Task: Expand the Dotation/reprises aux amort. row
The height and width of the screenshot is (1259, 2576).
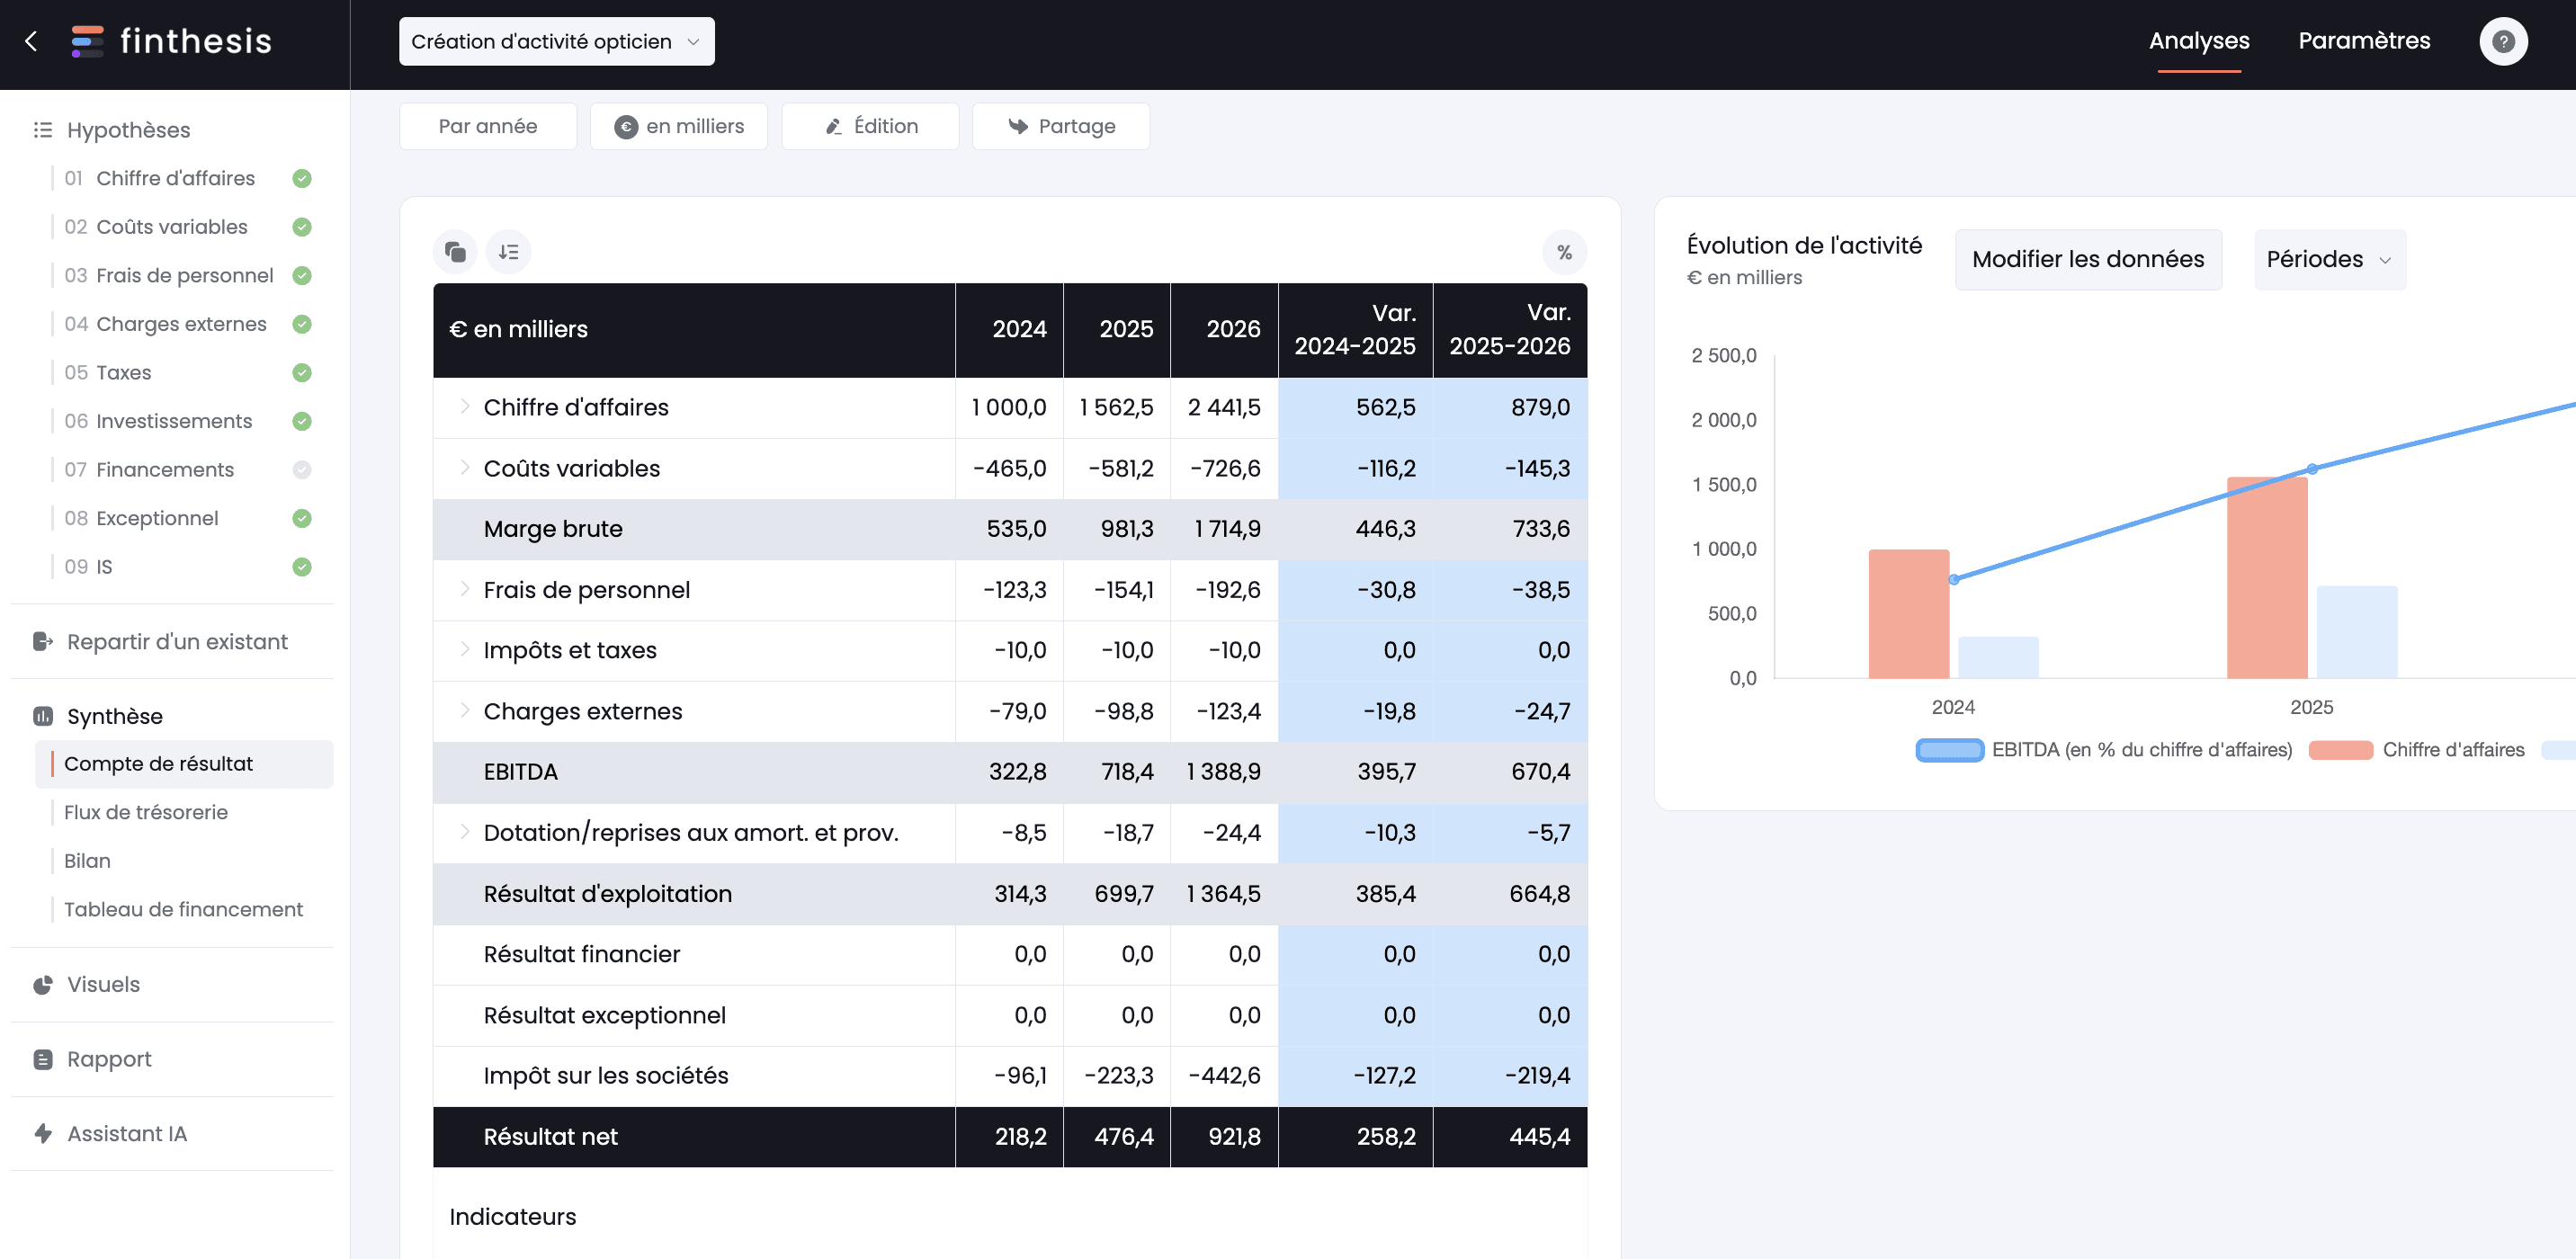Action: 464,831
